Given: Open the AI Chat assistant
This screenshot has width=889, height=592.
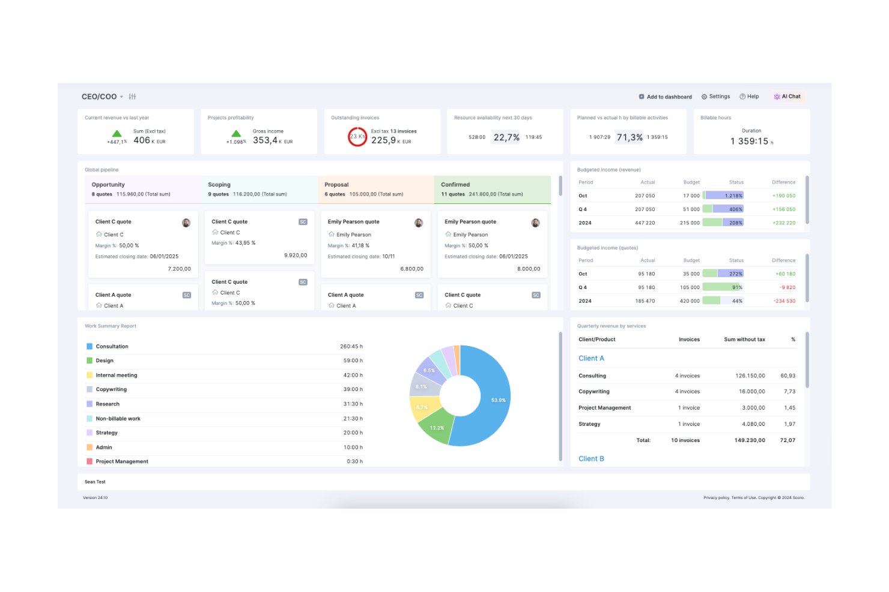Looking at the screenshot, I should click(787, 96).
